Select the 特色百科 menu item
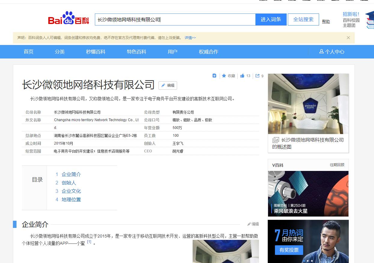The height and width of the screenshot is (263, 374). click(136, 52)
